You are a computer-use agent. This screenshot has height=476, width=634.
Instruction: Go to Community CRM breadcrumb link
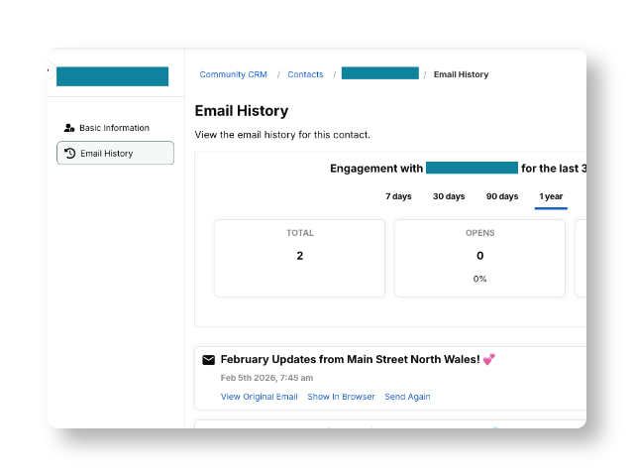234,74
